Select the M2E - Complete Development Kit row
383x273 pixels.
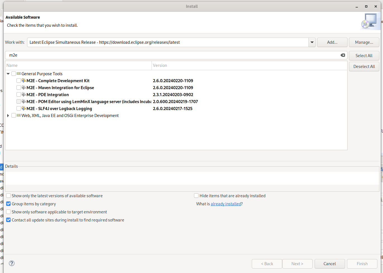pos(176,81)
